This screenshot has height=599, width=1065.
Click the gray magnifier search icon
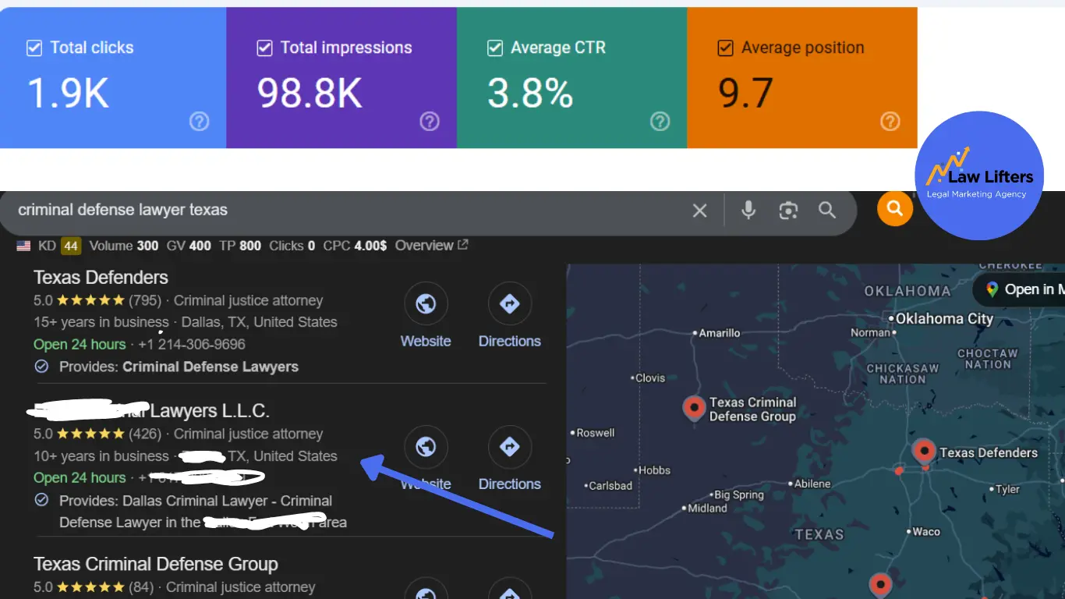click(827, 211)
